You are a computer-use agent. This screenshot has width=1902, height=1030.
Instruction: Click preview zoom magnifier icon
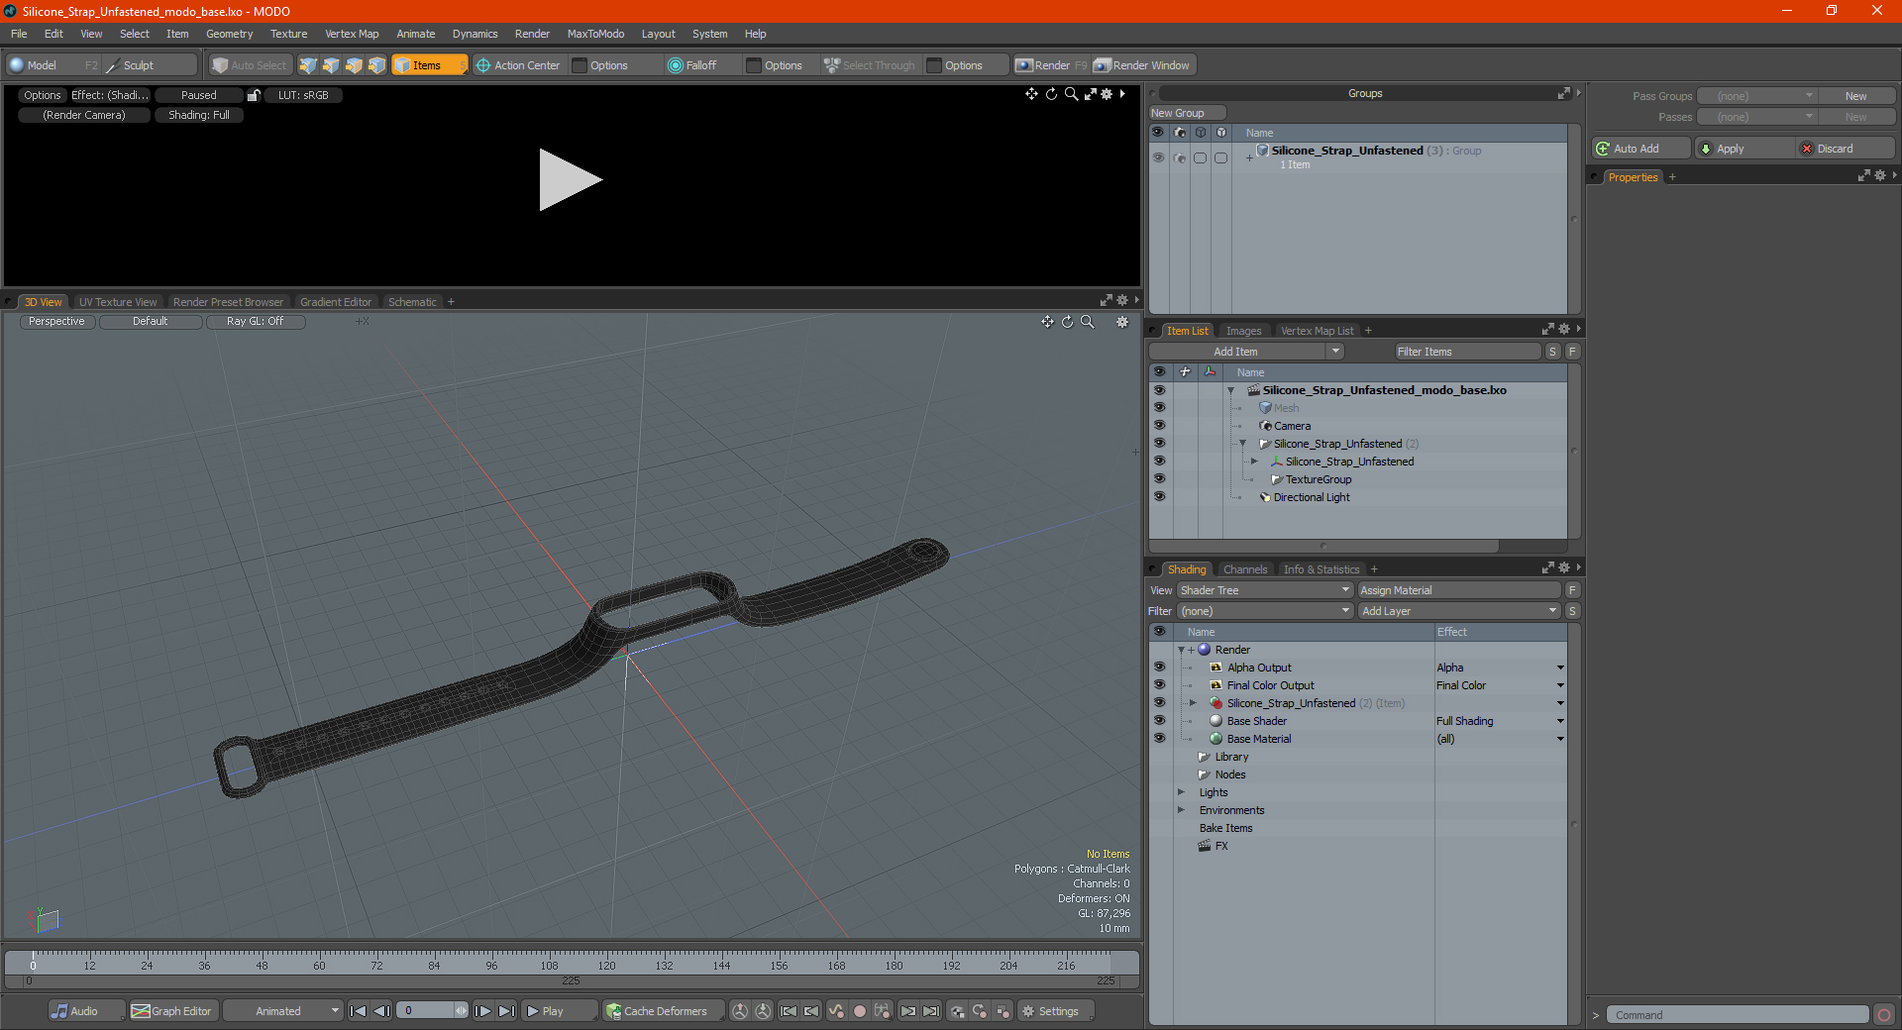(1071, 94)
